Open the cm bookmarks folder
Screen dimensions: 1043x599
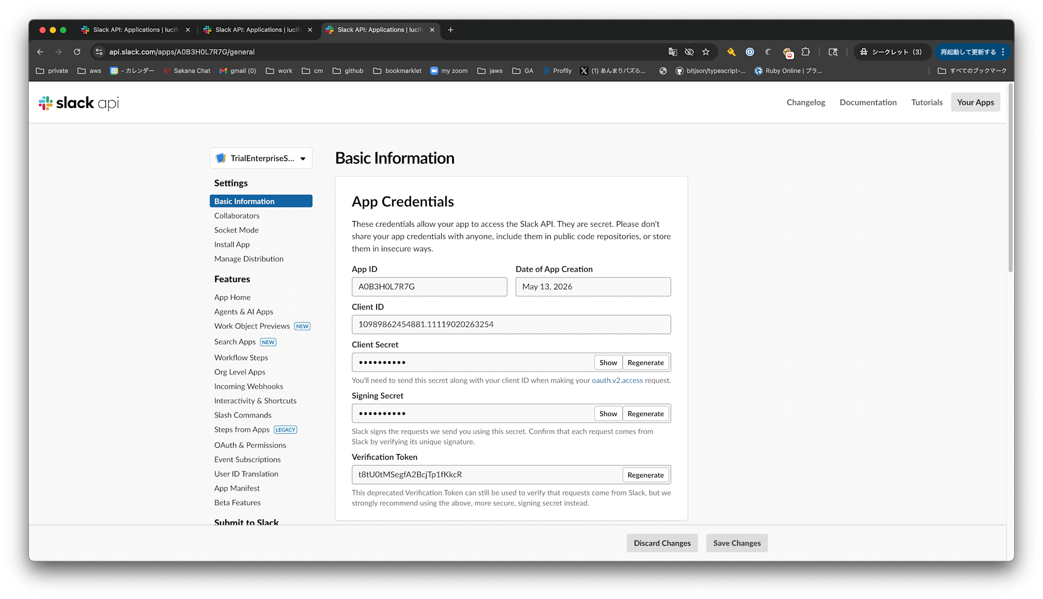312,71
